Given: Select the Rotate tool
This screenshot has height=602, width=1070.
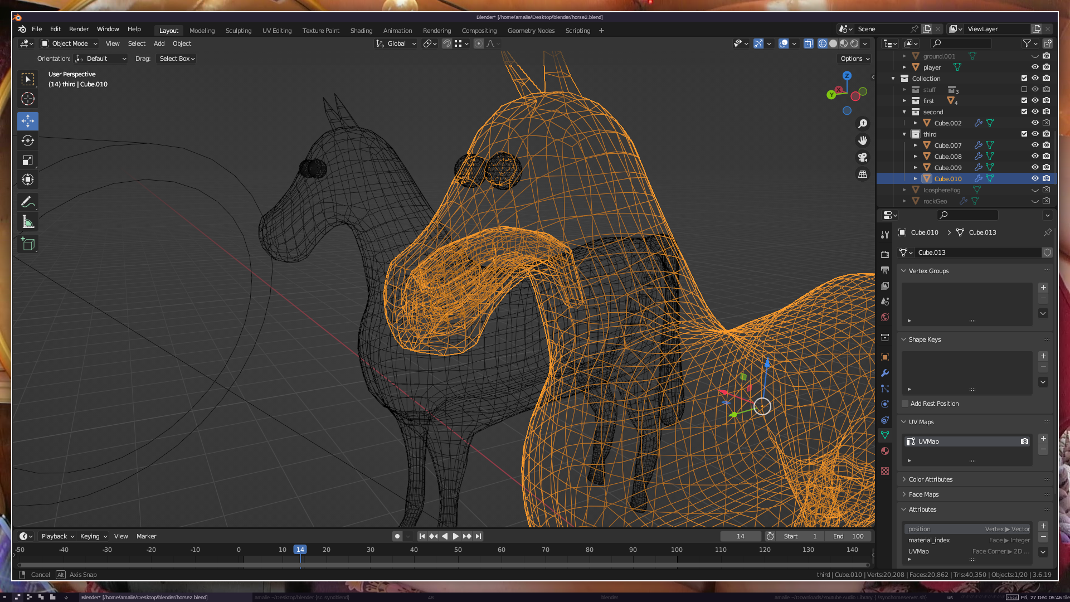Looking at the screenshot, I should click(x=27, y=140).
